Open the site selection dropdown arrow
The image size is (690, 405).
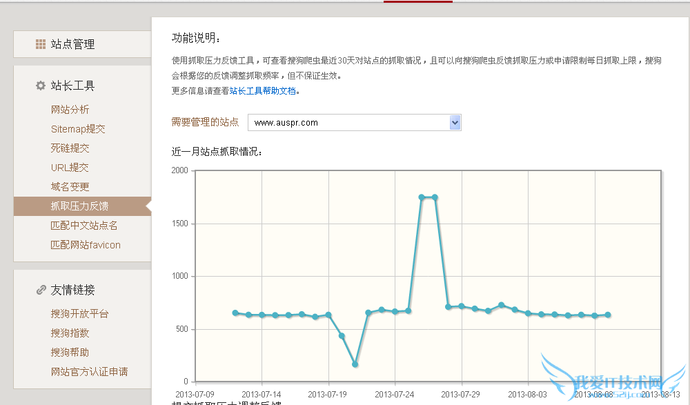(x=454, y=123)
